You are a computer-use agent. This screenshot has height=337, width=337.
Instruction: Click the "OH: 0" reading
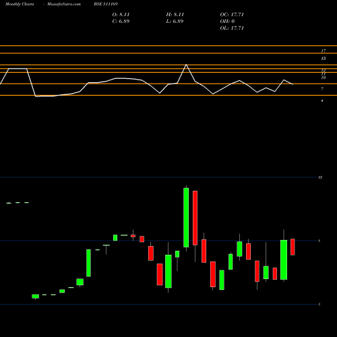click(227, 22)
